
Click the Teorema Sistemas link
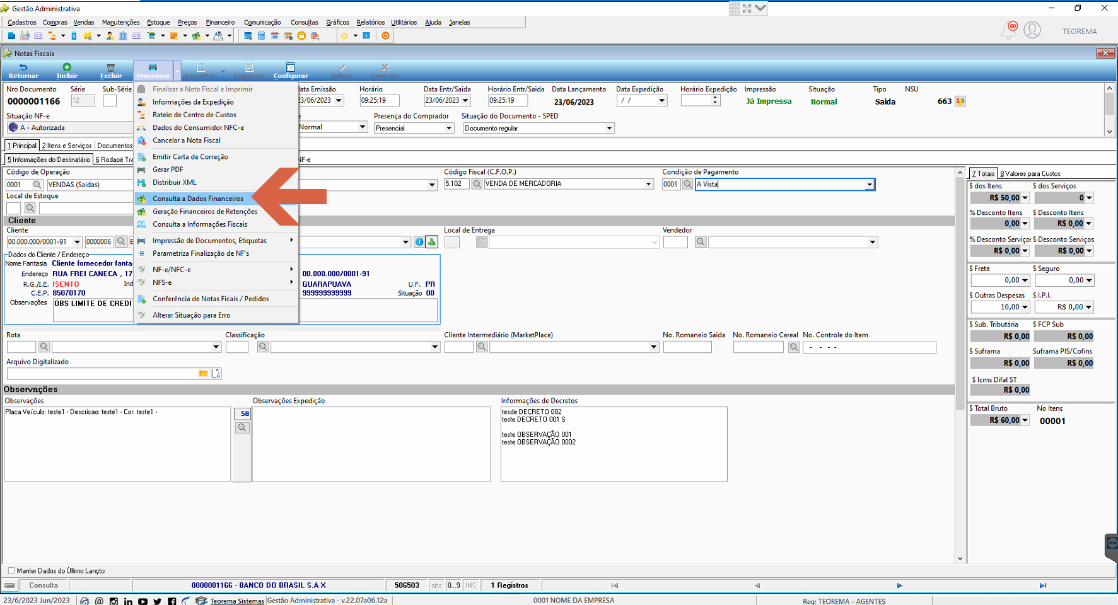237,601
